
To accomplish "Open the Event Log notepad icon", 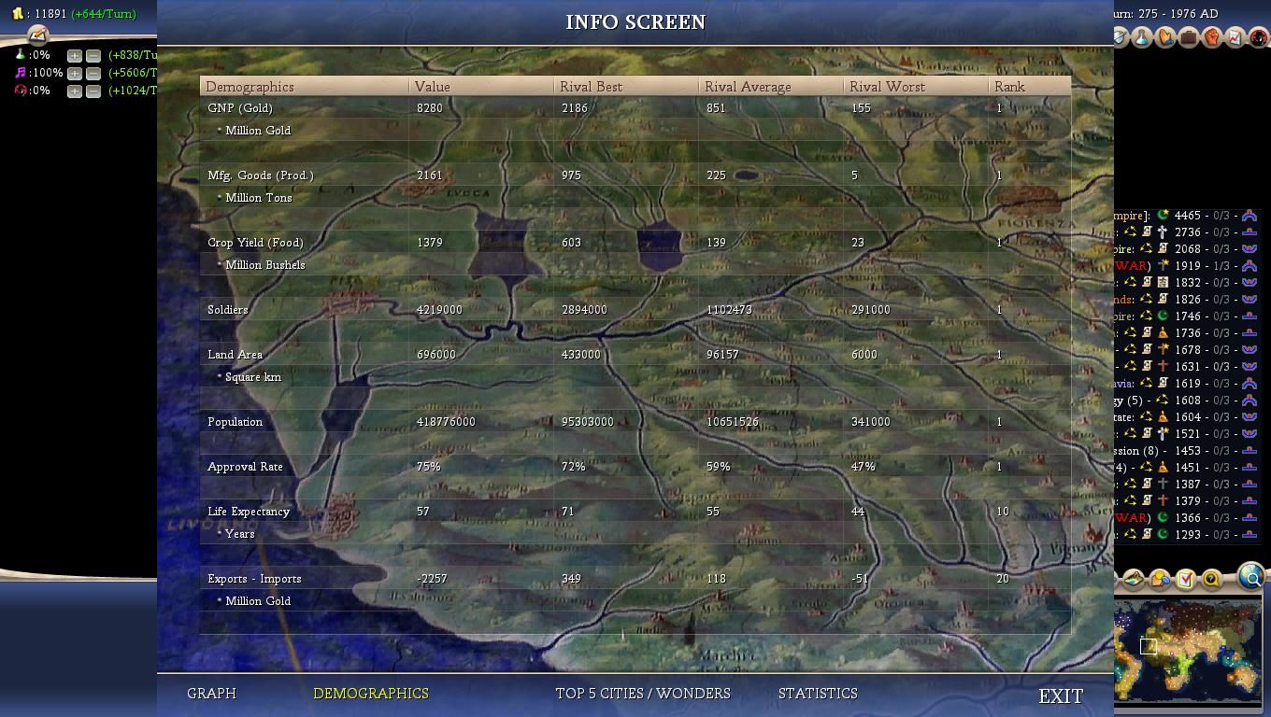I will [x=37, y=35].
